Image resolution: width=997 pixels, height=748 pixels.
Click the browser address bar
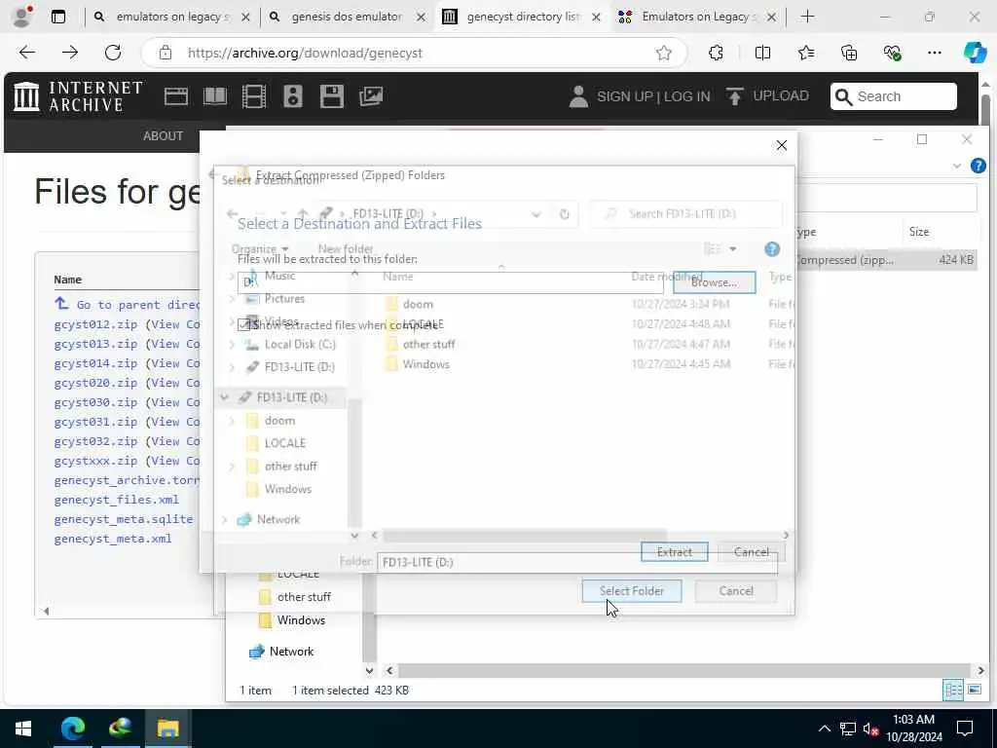413,53
